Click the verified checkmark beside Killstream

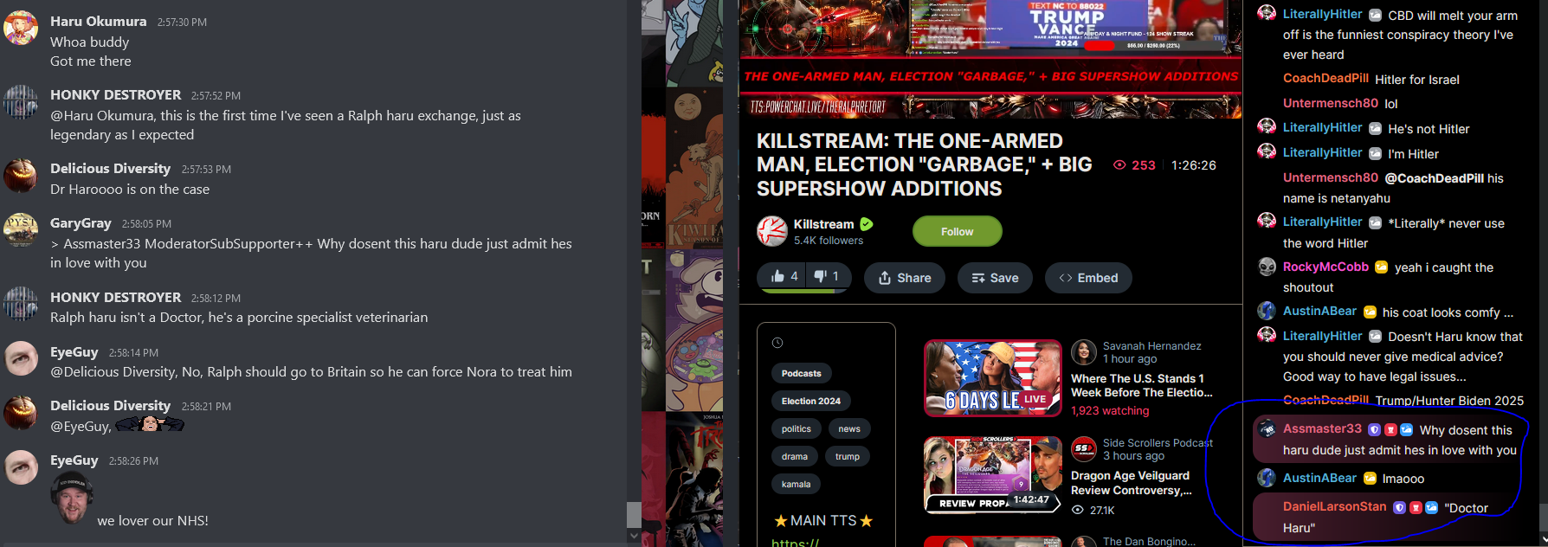(867, 224)
